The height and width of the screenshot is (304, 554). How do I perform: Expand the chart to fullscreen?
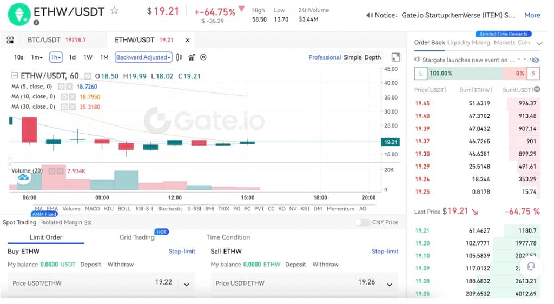tap(395, 57)
